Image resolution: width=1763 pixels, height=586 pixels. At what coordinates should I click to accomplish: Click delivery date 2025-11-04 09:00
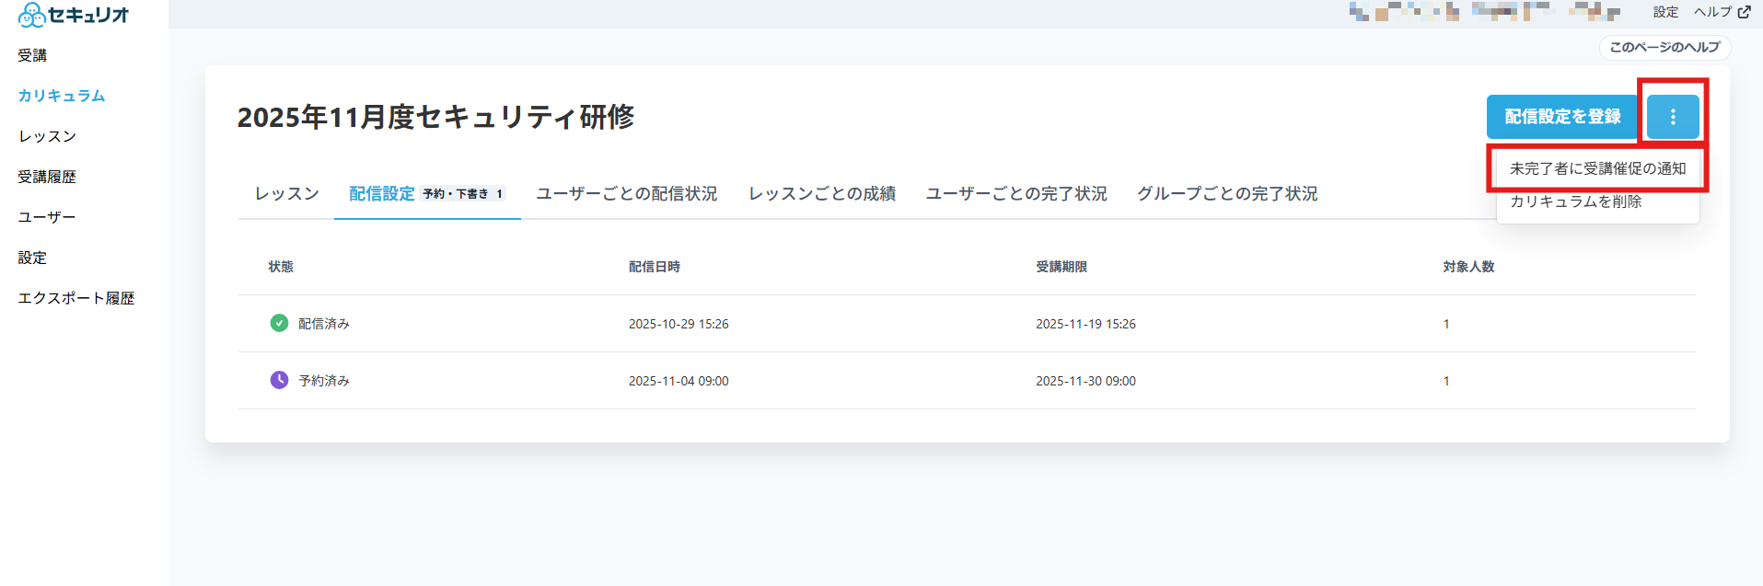tap(679, 381)
